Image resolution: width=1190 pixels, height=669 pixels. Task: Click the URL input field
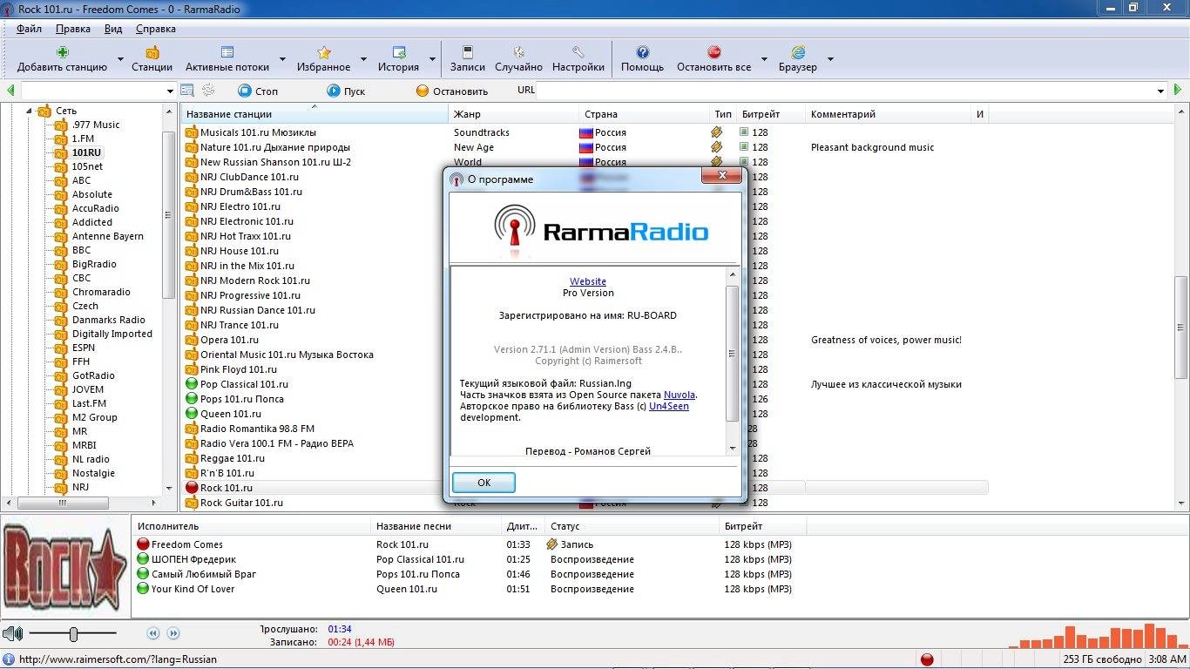(845, 91)
